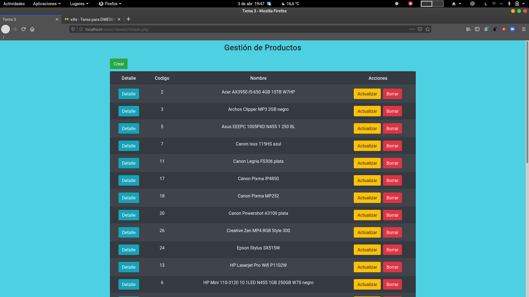This screenshot has height=297, width=529.
Task: Click the Nombre column header
Action: [x=258, y=78]
